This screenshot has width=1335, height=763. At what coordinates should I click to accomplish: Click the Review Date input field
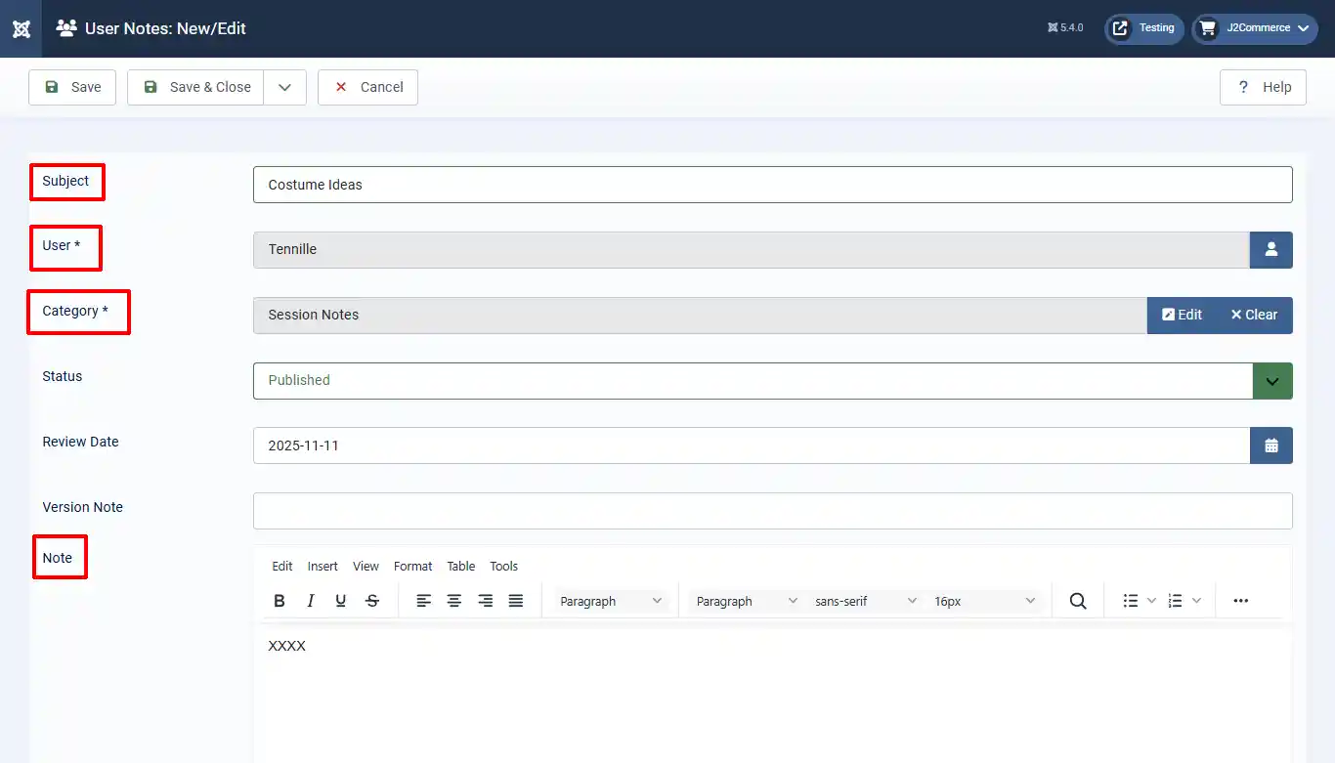tap(752, 445)
